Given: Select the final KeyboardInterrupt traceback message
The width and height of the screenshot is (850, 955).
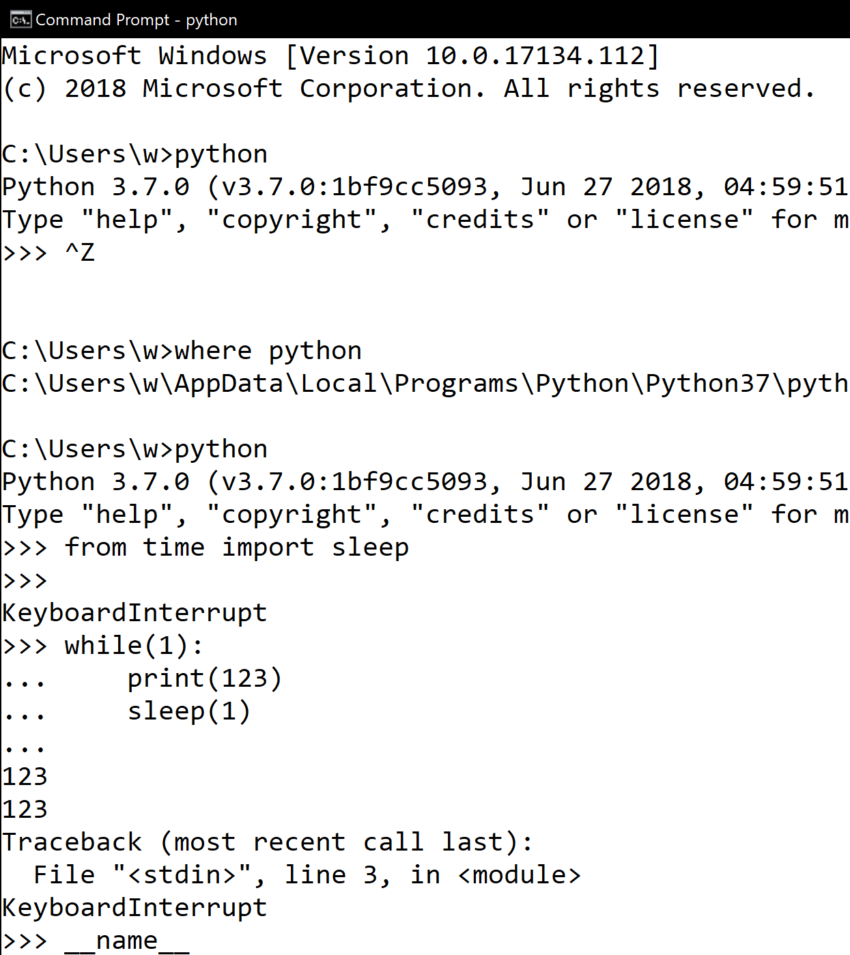Looking at the screenshot, I should coord(134,907).
